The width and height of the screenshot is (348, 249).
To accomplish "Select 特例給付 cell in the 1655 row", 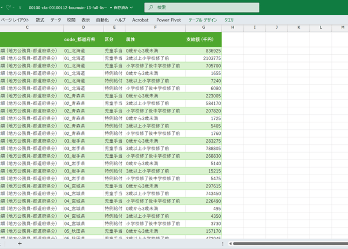I will pyautogui.click(x=114, y=73).
